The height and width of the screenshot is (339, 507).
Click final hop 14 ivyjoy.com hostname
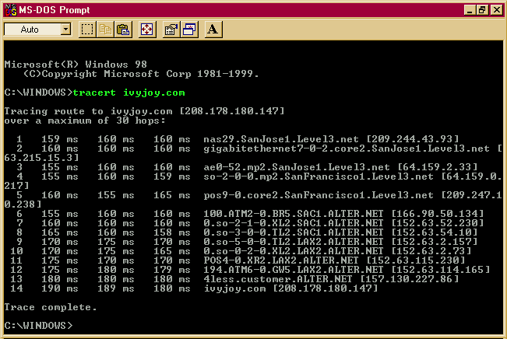234,288
